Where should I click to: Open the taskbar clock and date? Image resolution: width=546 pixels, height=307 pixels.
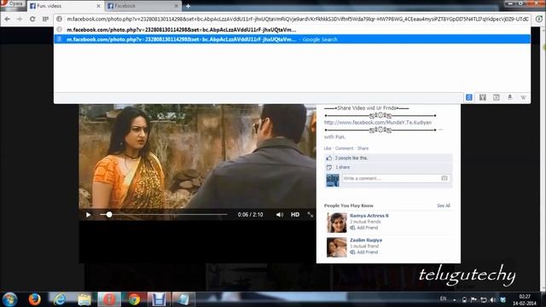tap(525, 299)
